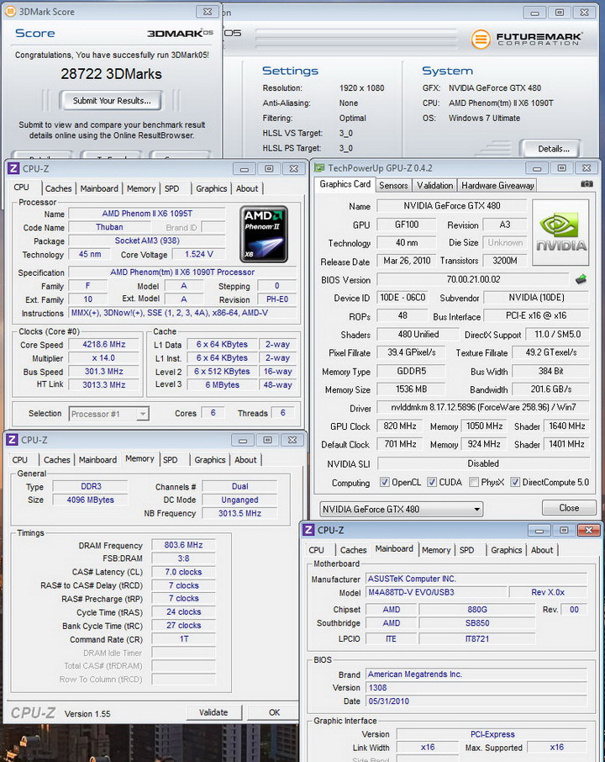
Task: Click the NVIDIA logo in GPU-Z
Action: pyautogui.click(x=560, y=232)
